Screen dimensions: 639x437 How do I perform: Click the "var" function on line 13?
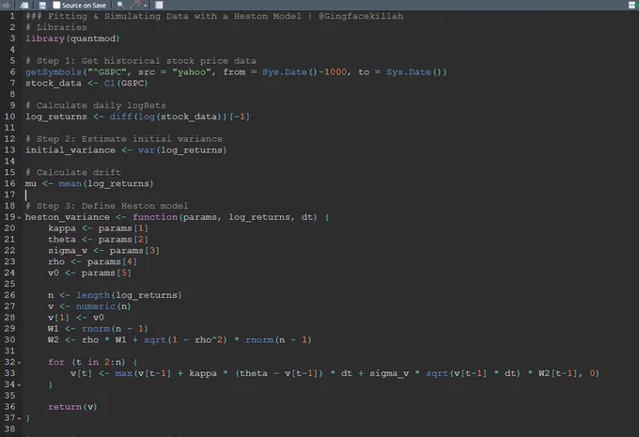pyautogui.click(x=147, y=150)
